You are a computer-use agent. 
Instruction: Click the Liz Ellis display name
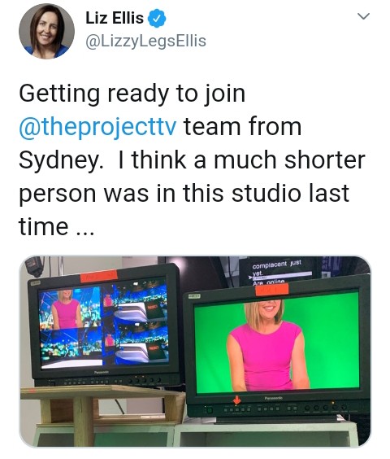pos(115,18)
